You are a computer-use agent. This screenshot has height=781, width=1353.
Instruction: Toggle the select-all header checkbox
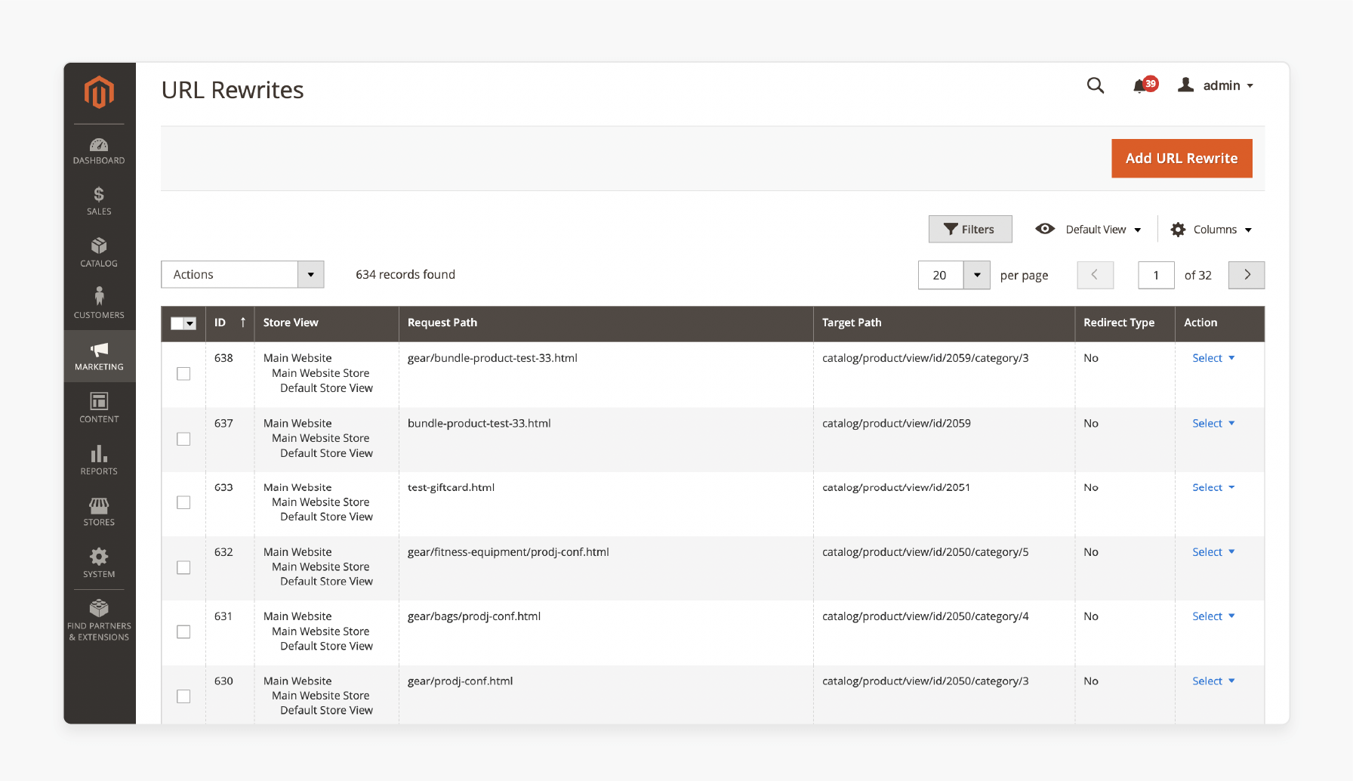tap(177, 323)
